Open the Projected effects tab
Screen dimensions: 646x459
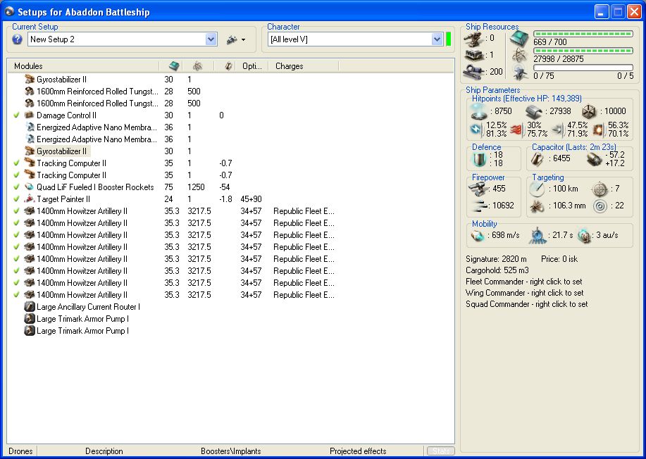(x=358, y=451)
